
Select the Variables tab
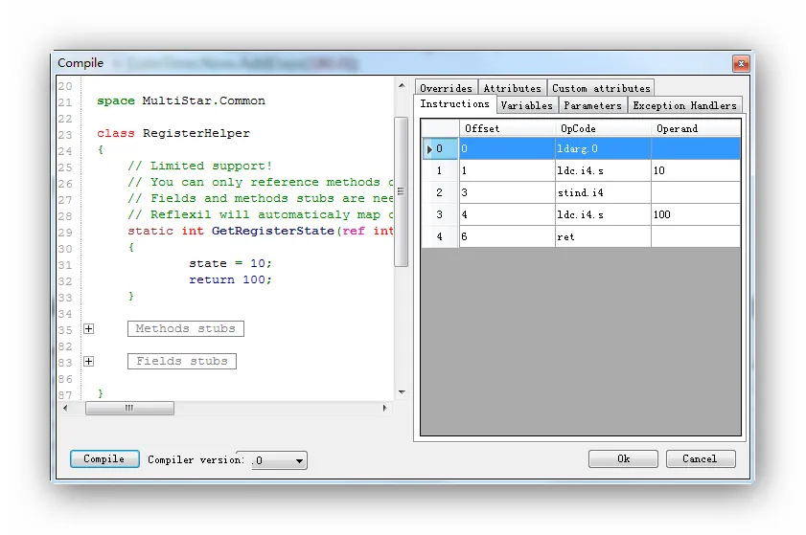[526, 105]
